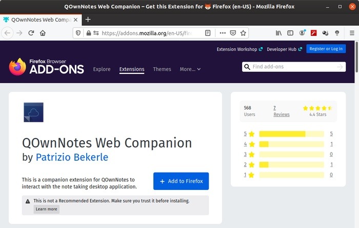Open page actions three-dot menu
This screenshot has width=359, height=228.
coord(223,33)
